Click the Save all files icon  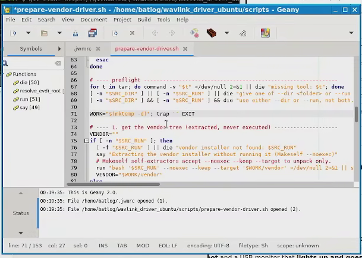(92, 33)
